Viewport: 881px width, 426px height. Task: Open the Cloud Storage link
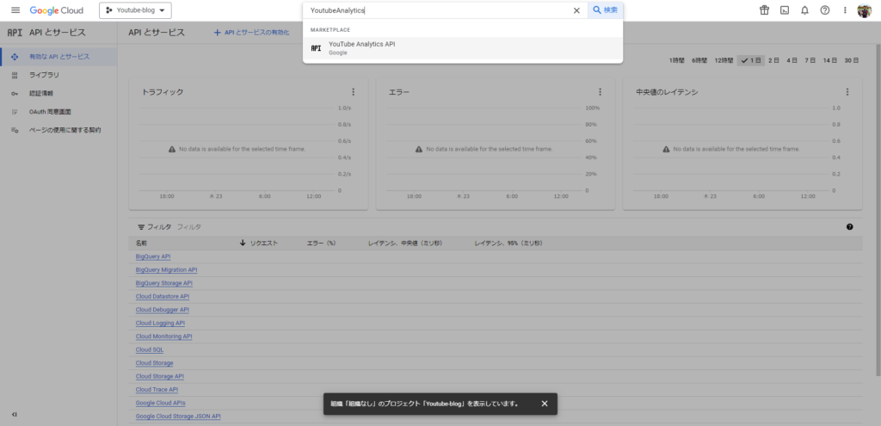[155, 363]
